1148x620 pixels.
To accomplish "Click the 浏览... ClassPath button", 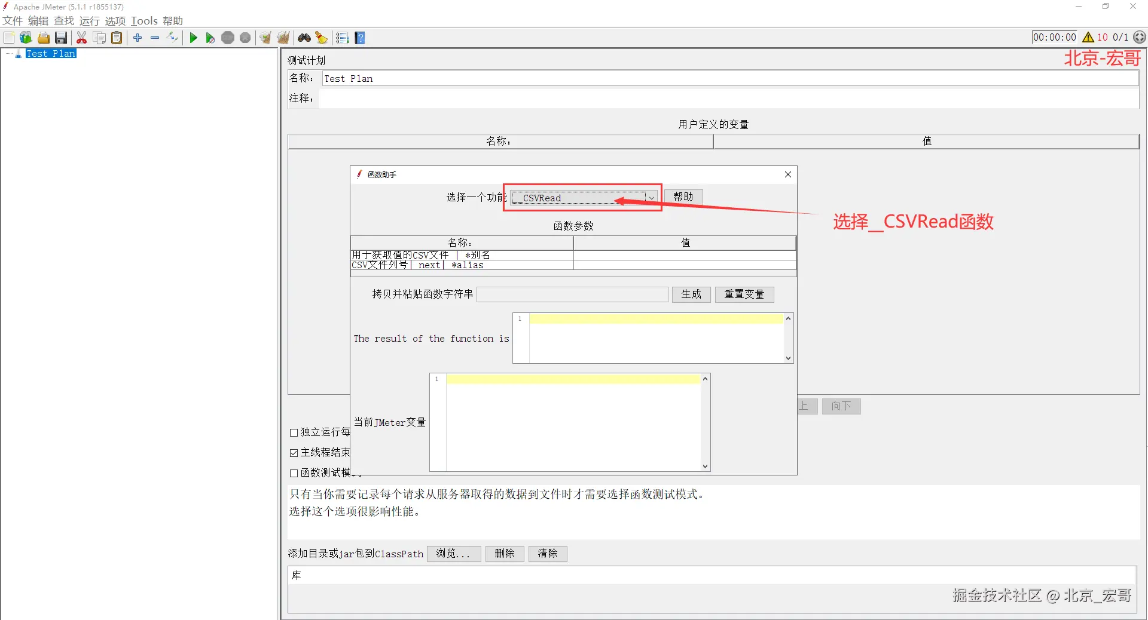I will pos(454,554).
